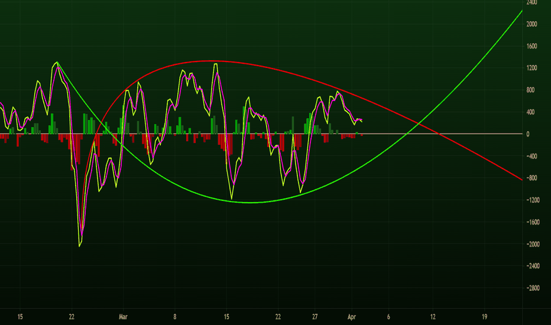Click the Mar date label
This screenshot has height=325, width=551.
point(123,317)
